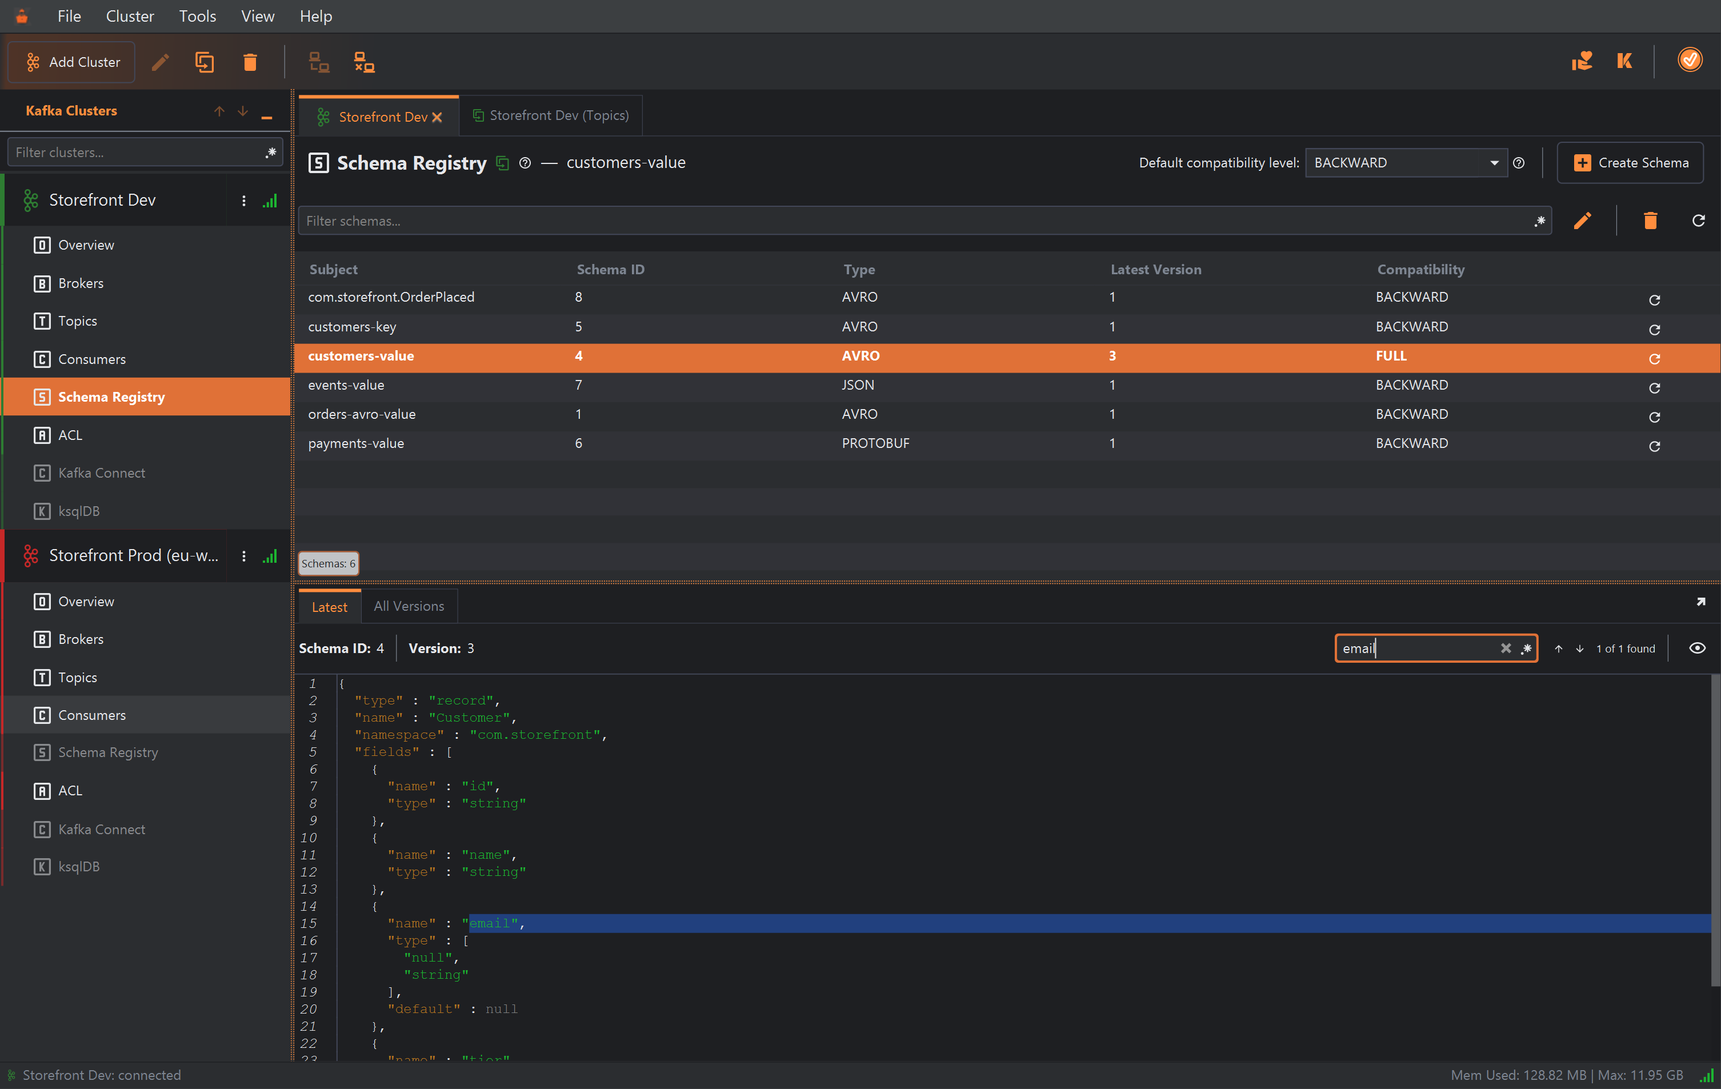The height and width of the screenshot is (1089, 1721).
Task: Collapse the Storefront Dev cluster node
Action: [x=114, y=201]
